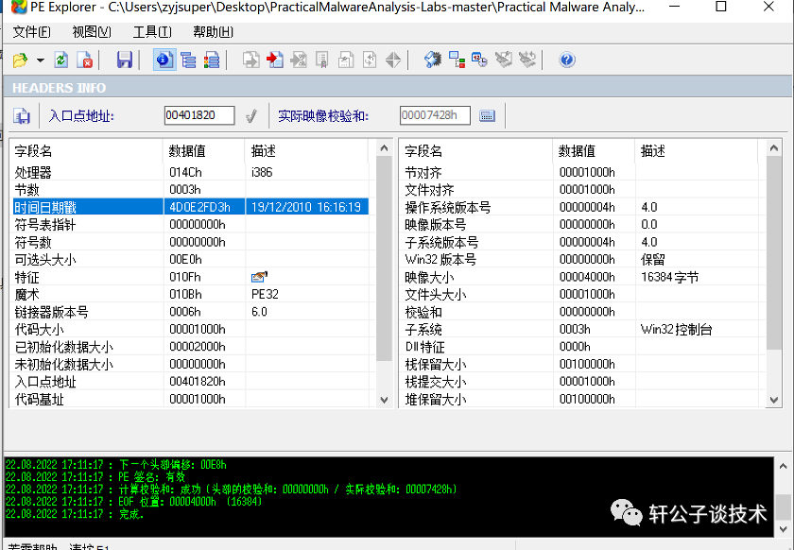This screenshot has height=550, width=794.
Task: Click the open file folder icon
Action: (x=20, y=60)
